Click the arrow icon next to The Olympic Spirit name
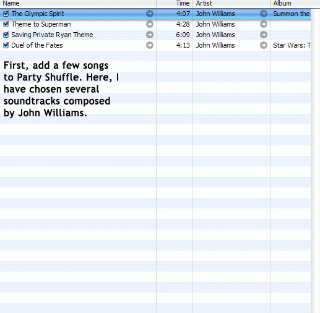 (150, 14)
